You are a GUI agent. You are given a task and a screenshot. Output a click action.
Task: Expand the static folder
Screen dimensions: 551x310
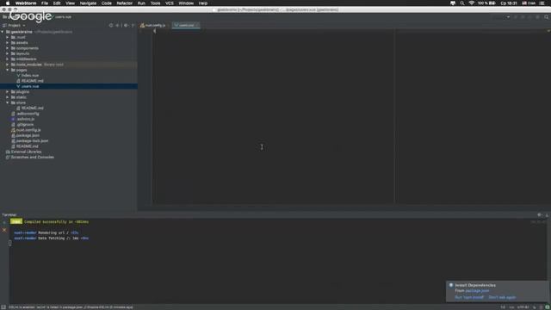click(8, 97)
